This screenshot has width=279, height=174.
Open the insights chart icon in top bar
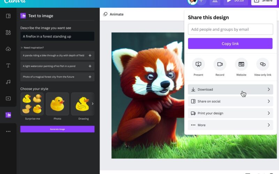click(x=215, y=1)
